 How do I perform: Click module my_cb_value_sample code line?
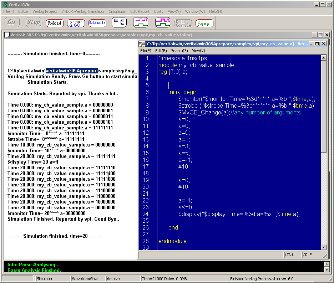pos(197,65)
